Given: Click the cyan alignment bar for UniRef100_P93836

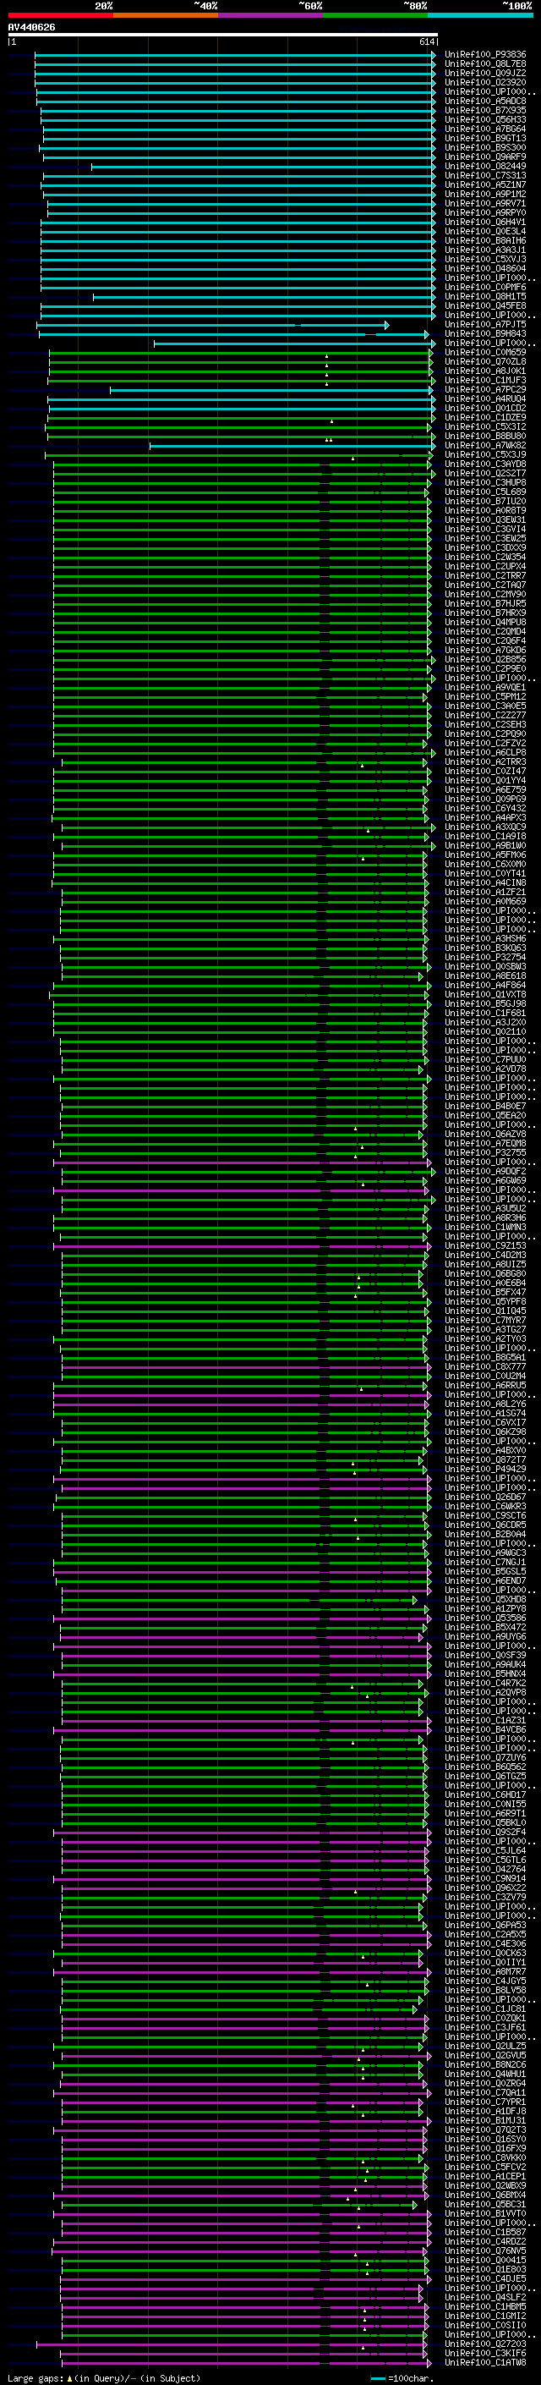Looking at the screenshot, I should [235, 55].
